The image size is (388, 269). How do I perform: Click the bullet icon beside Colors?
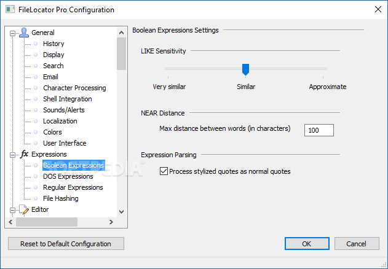coord(36,132)
